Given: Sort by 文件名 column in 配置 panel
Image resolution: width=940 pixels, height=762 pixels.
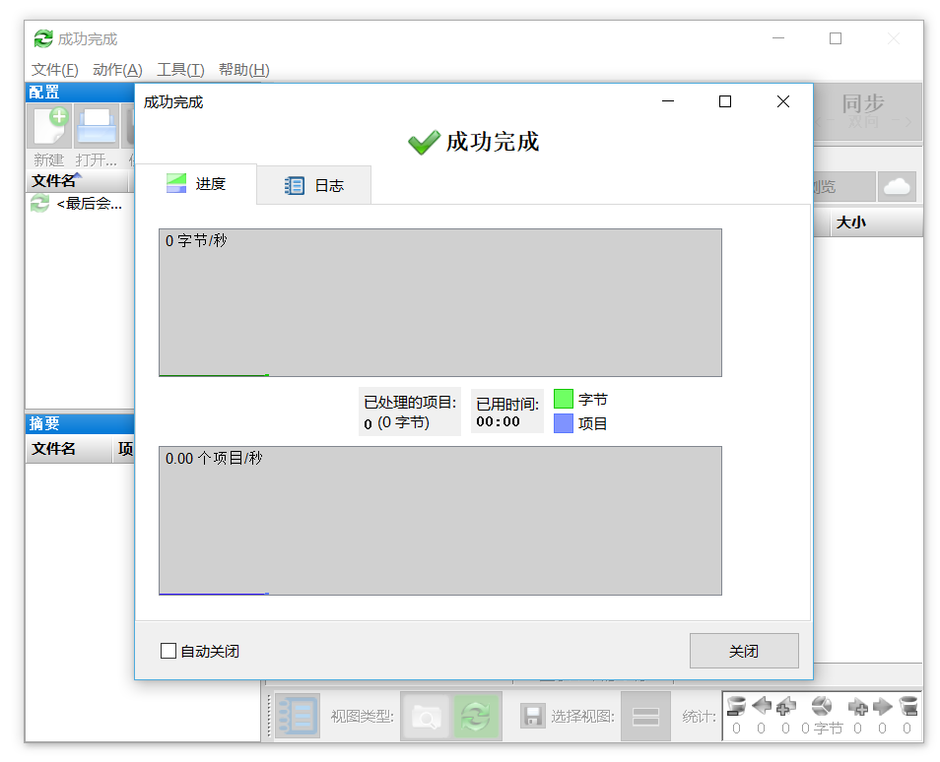Looking at the screenshot, I should point(77,181).
